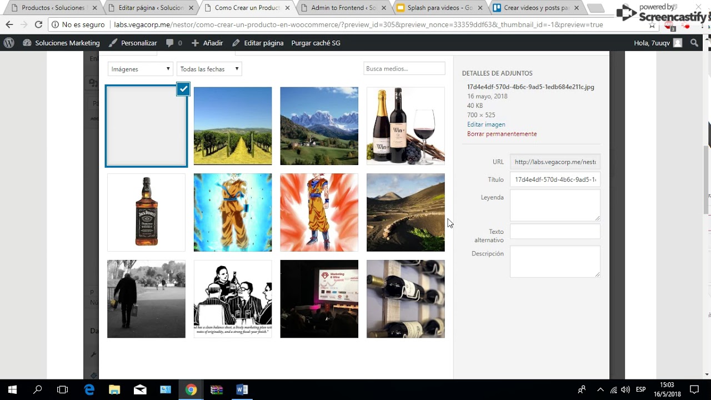Click the Leyenda text area
The width and height of the screenshot is (711, 400).
pyautogui.click(x=555, y=205)
